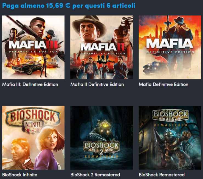Select the Mafia Definitive Edition cover image

(170, 47)
